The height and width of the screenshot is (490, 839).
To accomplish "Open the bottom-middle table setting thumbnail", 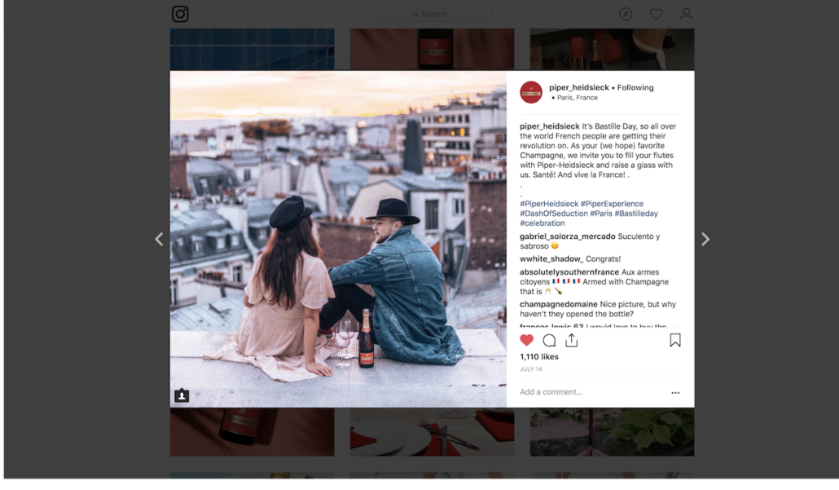I will (x=433, y=432).
